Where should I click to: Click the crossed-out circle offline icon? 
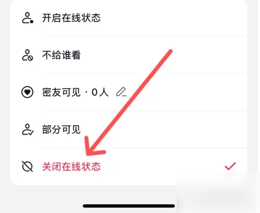click(27, 166)
